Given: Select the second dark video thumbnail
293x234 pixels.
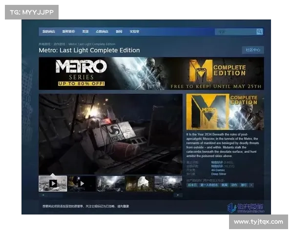Looking at the screenshot, I should [82, 184].
